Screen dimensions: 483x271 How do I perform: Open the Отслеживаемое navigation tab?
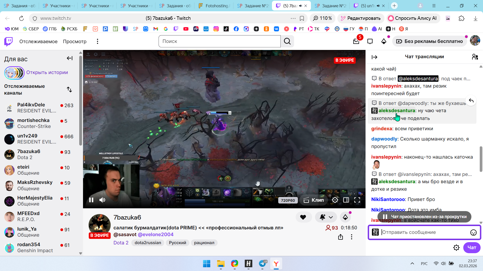[x=38, y=41]
